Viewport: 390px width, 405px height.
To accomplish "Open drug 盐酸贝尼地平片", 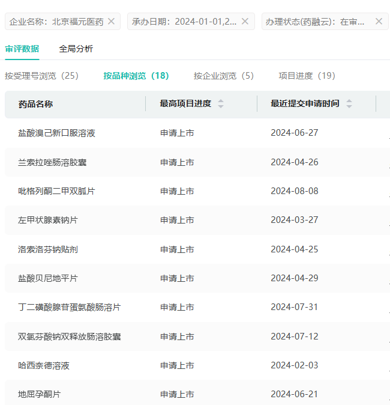I will (x=48, y=278).
